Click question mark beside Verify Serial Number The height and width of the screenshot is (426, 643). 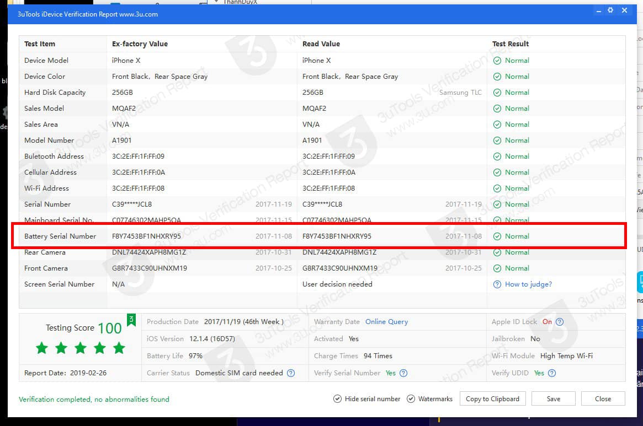pos(403,373)
